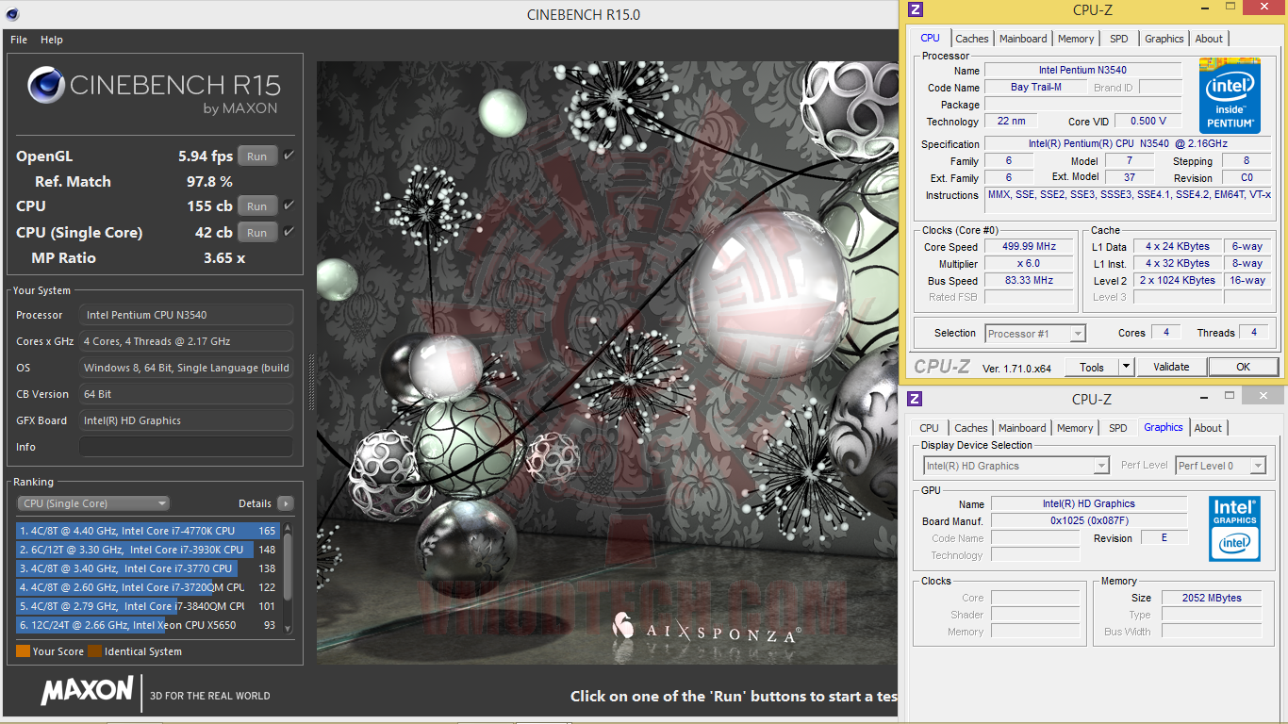Open Mainboard tab in CPU-Z Graphics window
The image size is (1288, 724).
click(x=1022, y=428)
